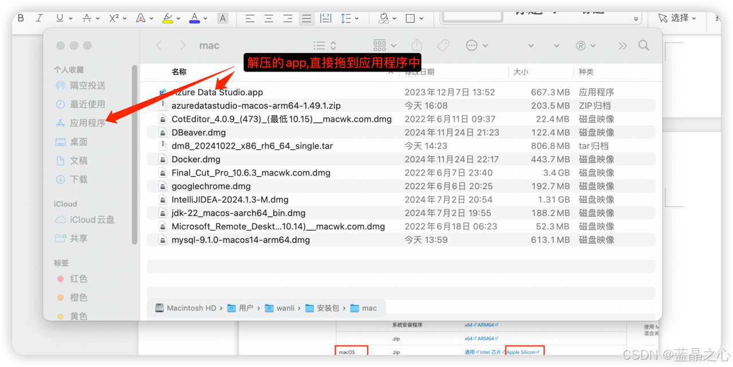
Task: Go back in the Finder window
Action: click(x=159, y=46)
